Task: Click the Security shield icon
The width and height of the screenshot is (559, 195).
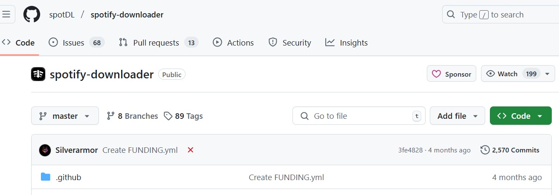Action: 273,42
